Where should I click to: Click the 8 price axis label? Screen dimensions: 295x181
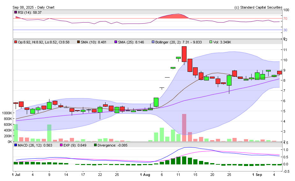click(x=284, y=80)
